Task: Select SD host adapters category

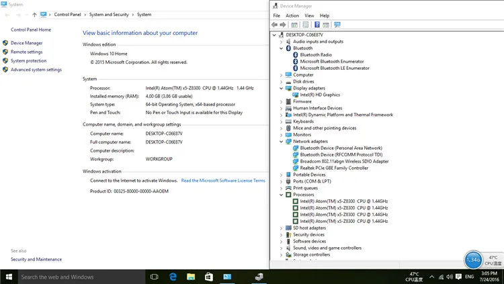Action: tap(310, 228)
